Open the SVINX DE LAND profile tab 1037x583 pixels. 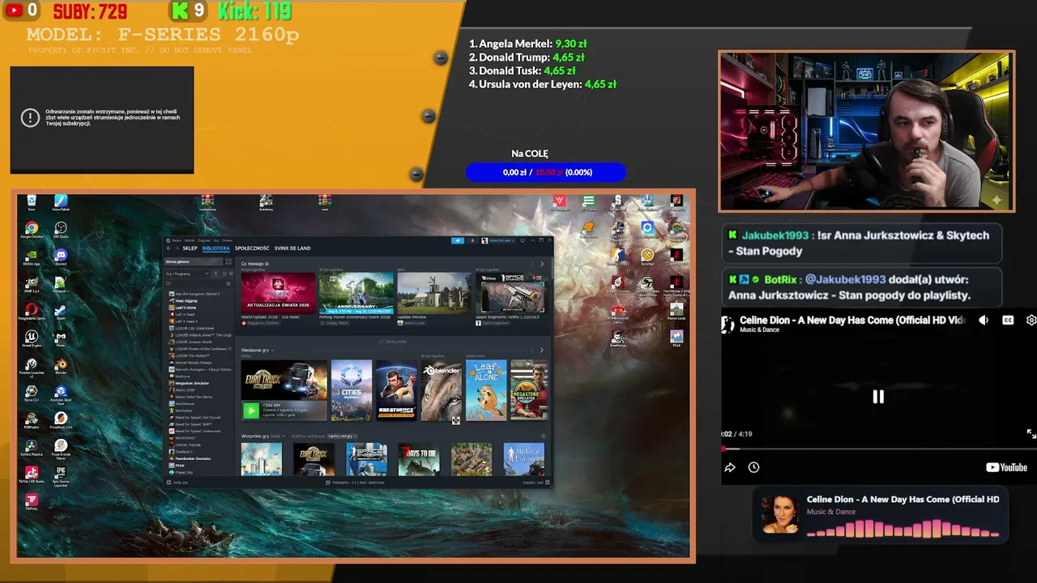click(292, 249)
